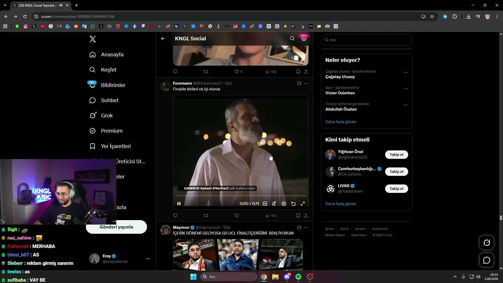Open Grok from sidebar
The image size is (503, 283).
click(x=101, y=116)
